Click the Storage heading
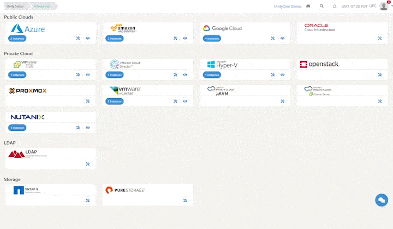This screenshot has height=229, width=393. coord(12,179)
